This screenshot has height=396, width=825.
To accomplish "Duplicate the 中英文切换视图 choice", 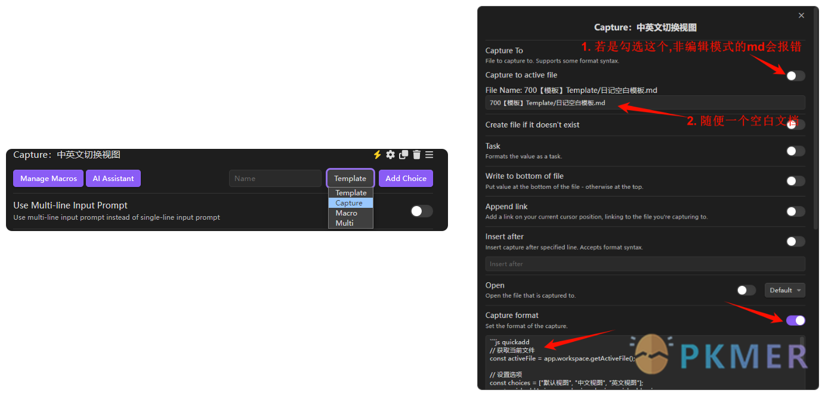I will point(404,155).
